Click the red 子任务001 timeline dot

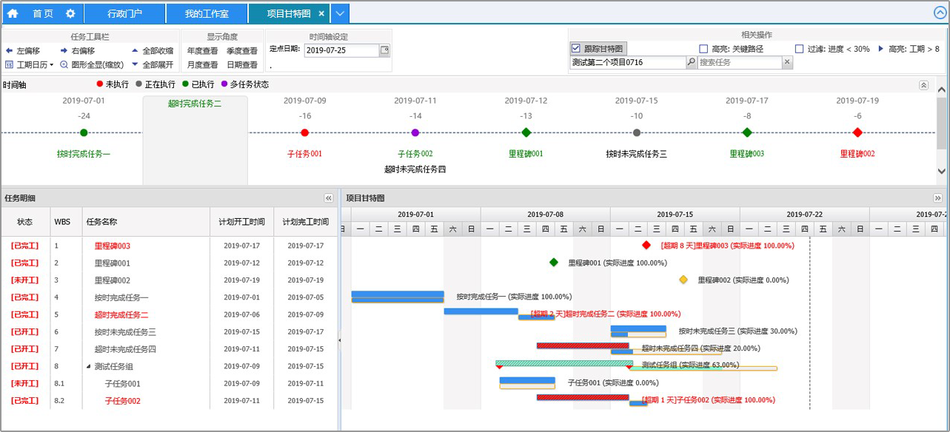point(305,132)
